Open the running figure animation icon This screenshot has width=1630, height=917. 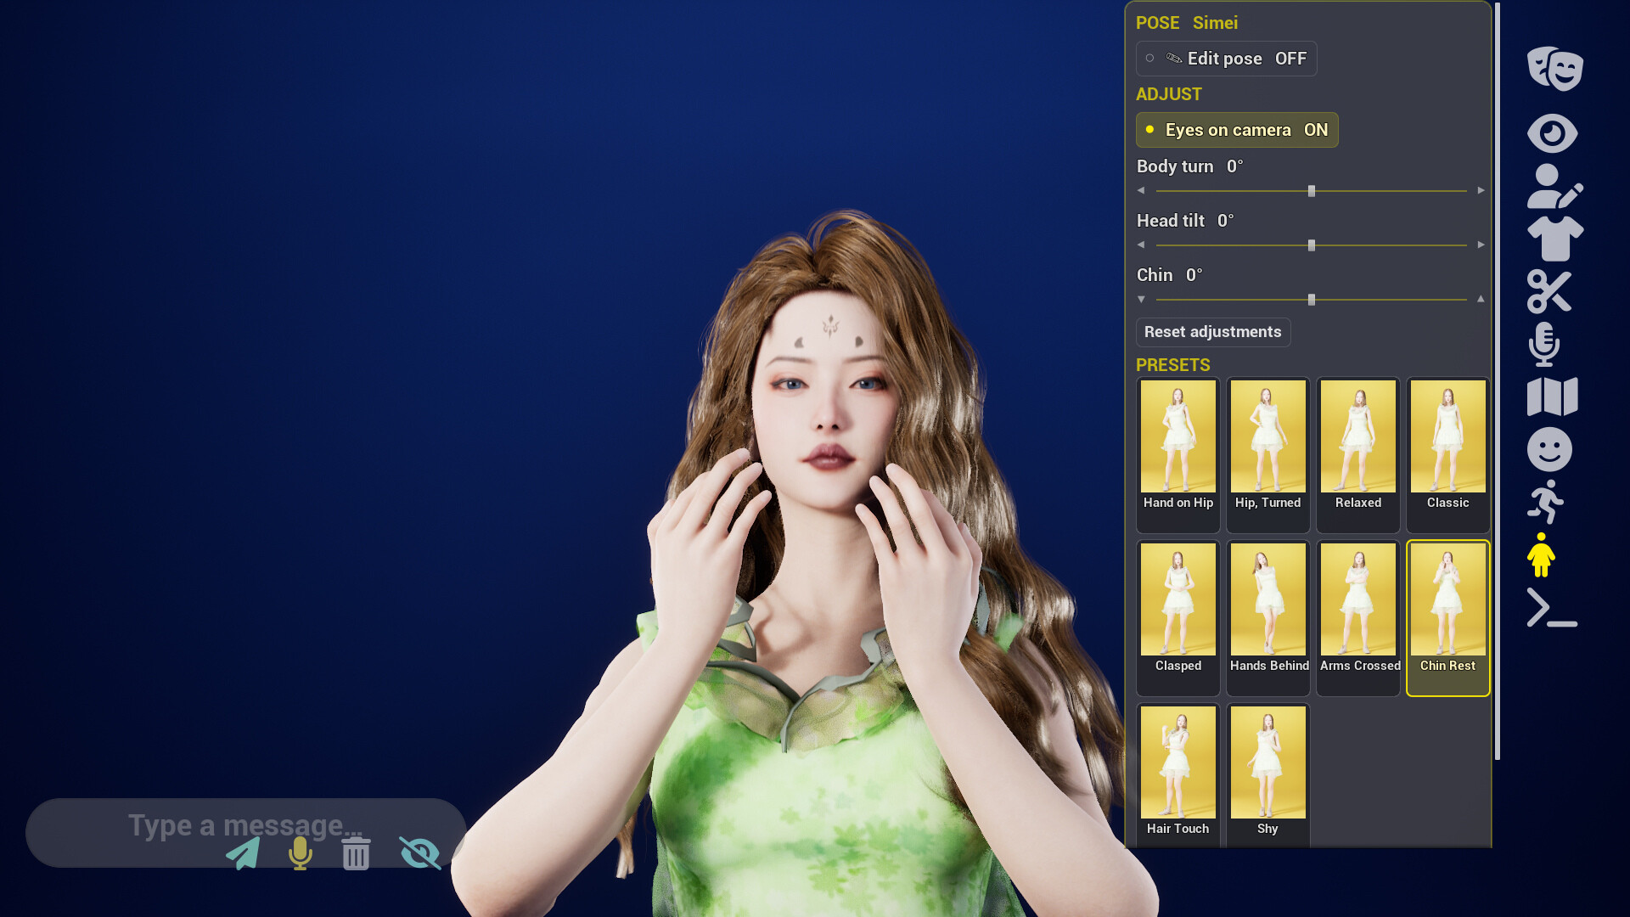[x=1545, y=502]
